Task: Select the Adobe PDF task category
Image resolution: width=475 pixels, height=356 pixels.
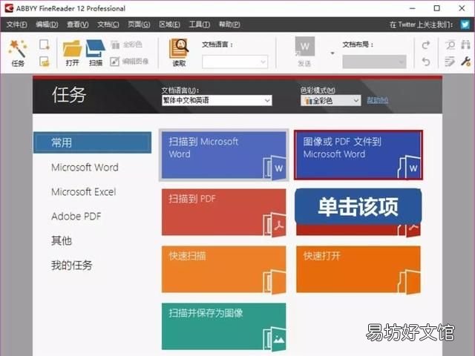Action: pyautogui.click(x=76, y=217)
